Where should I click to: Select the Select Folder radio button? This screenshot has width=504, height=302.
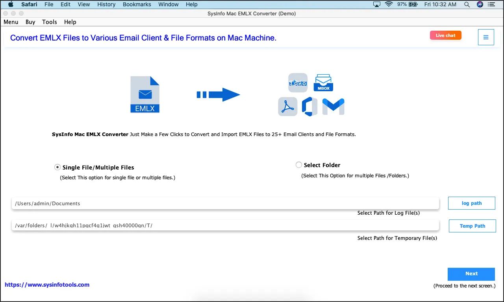pyautogui.click(x=299, y=165)
